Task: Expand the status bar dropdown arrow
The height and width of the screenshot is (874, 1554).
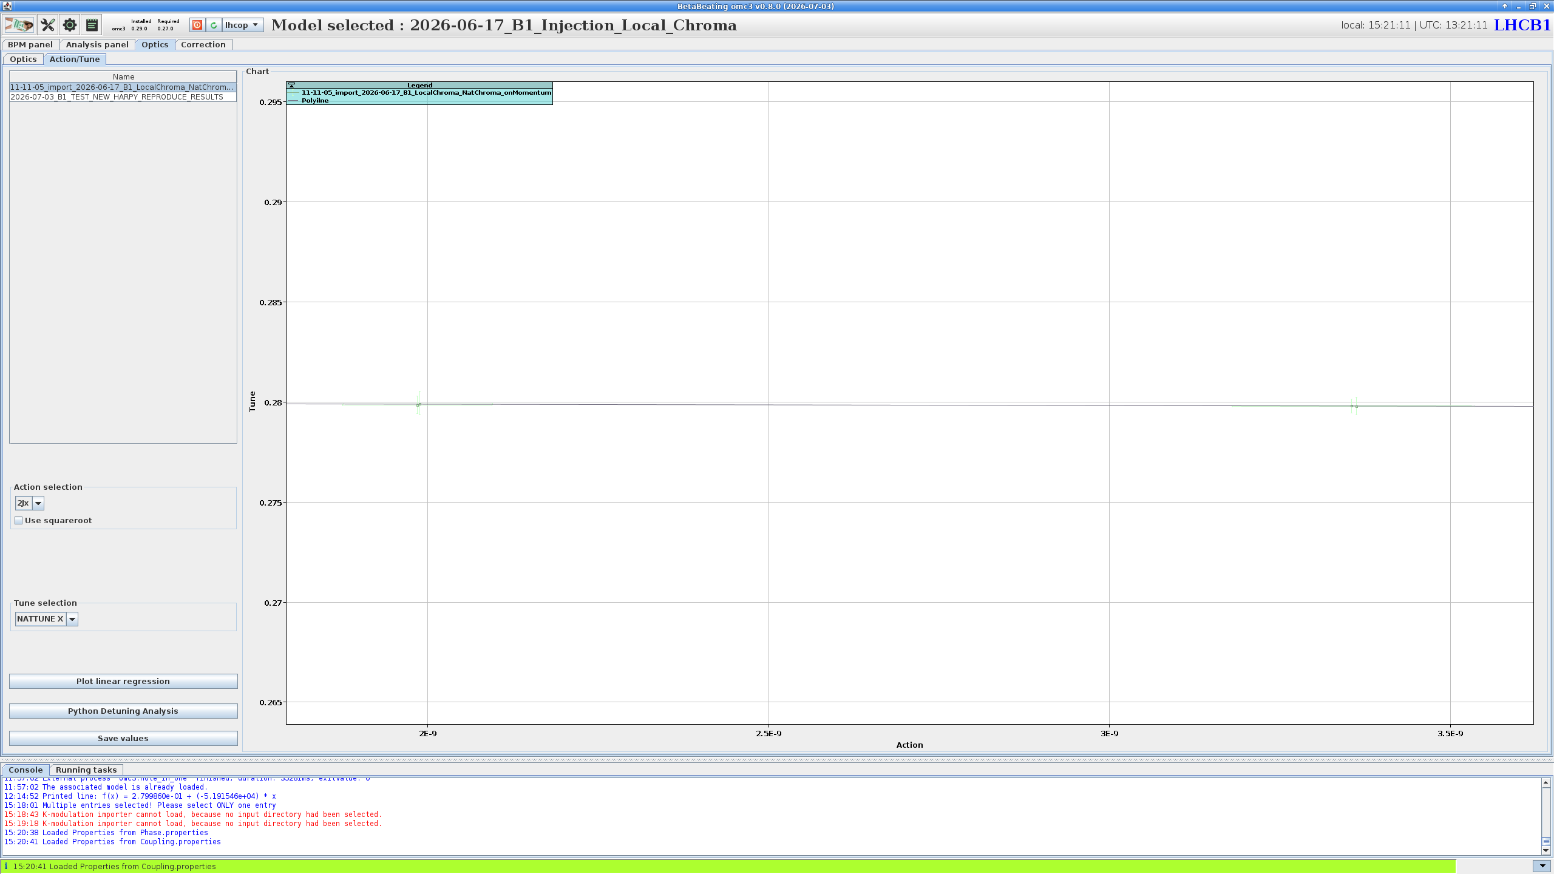Action: point(1542,866)
